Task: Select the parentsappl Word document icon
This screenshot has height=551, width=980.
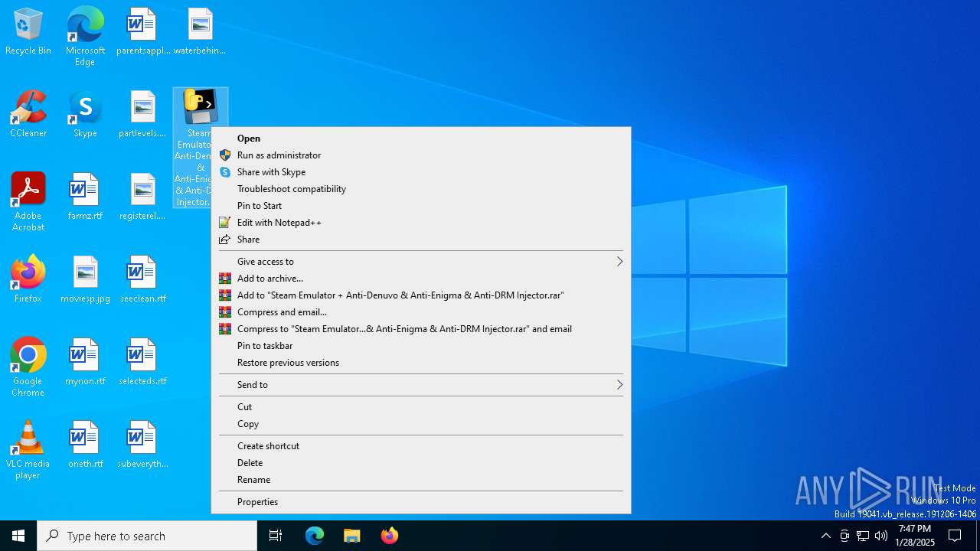Action: click(142, 32)
